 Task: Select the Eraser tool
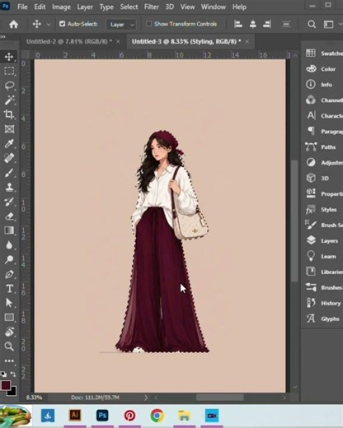tap(9, 216)
